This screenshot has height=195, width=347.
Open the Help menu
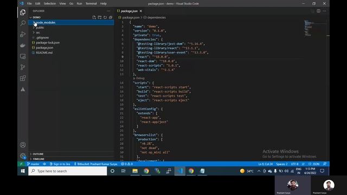pos(103,4)
